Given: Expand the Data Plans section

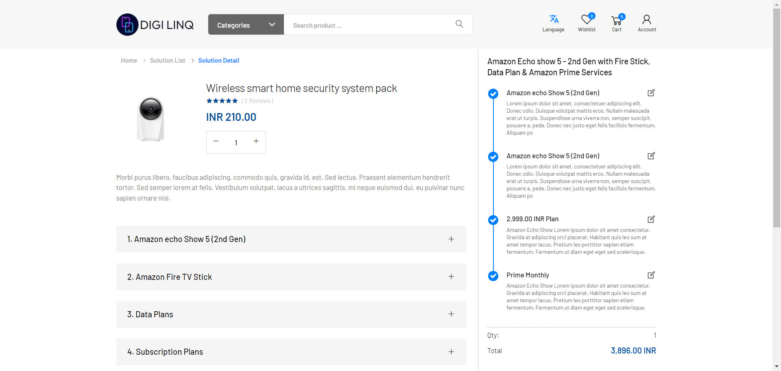Looking at the screenshot, I should coord(451,314).
